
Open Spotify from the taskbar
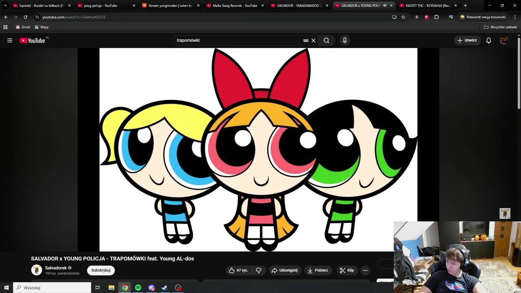click(138, 288)
